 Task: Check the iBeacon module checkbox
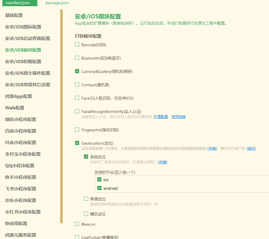77,224
